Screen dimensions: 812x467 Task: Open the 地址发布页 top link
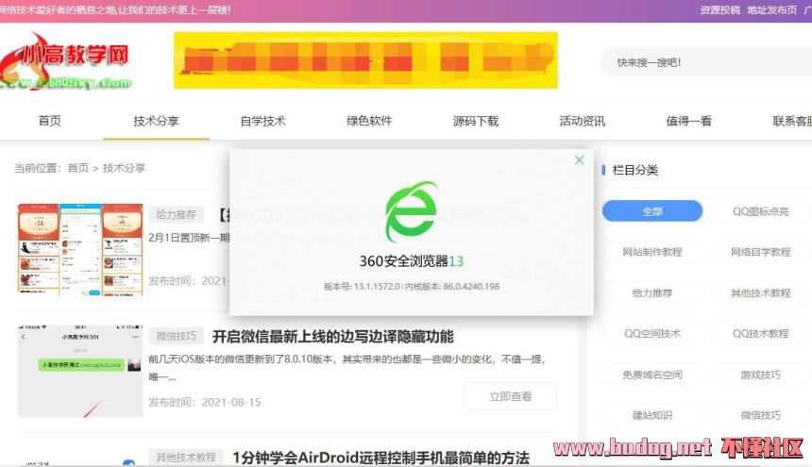771,9
